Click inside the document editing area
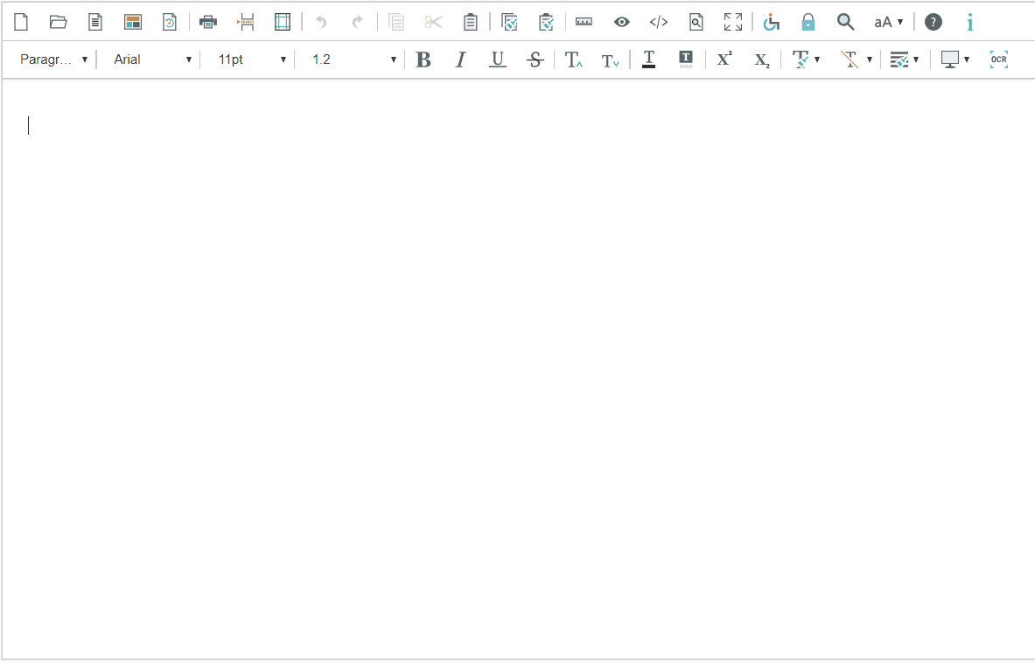 [x=518, y=369]
